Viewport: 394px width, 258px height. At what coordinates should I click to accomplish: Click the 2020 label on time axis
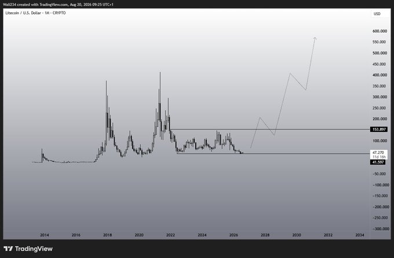click(x=139, y=235)
